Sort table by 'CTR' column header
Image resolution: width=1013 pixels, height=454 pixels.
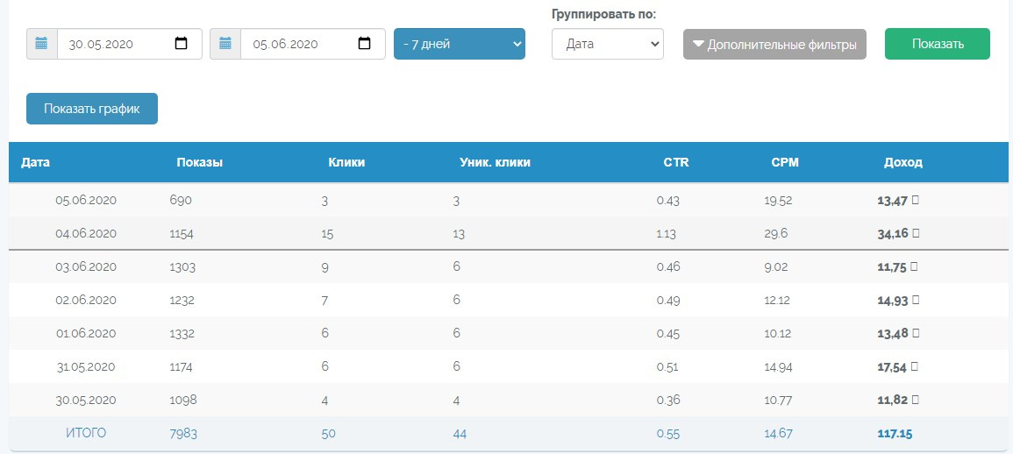[x=676, y=162]
